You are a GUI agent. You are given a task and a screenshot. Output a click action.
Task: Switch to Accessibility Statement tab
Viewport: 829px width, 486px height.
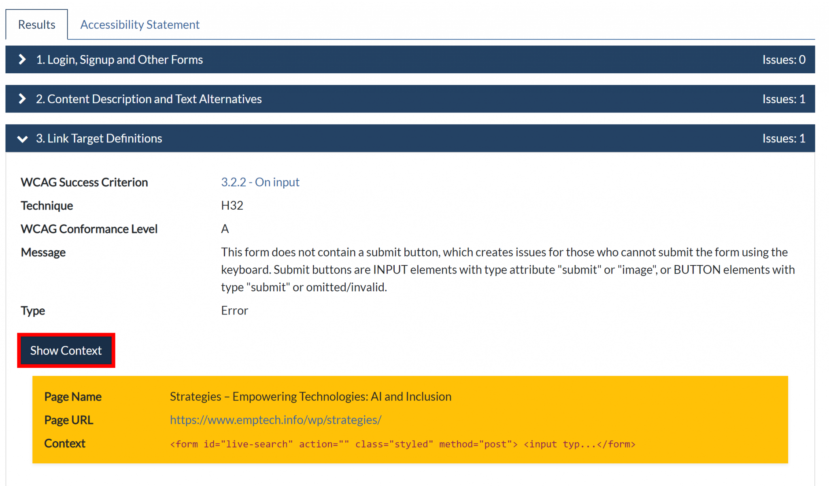tap(140, 25)
